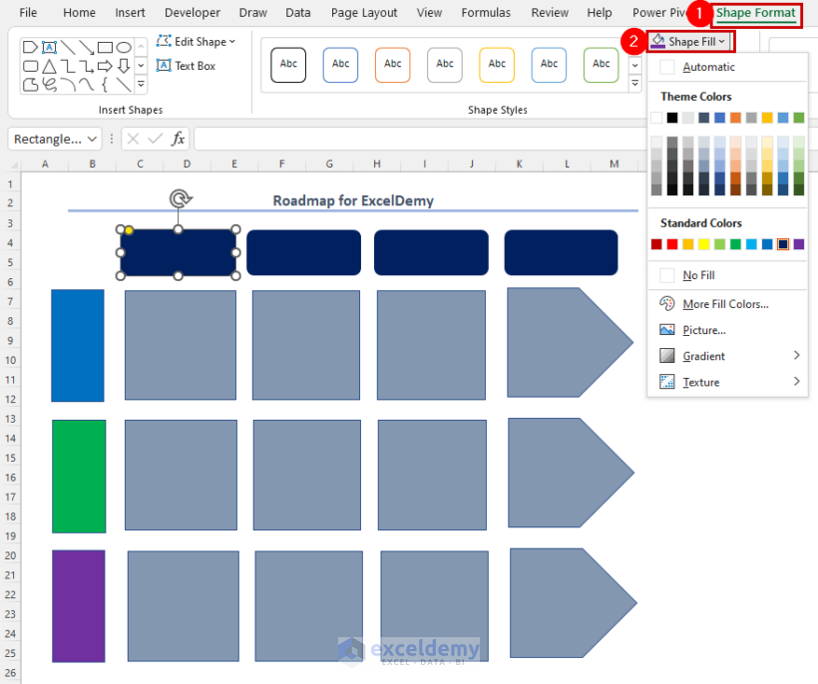818x684 pixels.
Task: Select the rectangle shape in gallery
Action: tap(105, 48)
